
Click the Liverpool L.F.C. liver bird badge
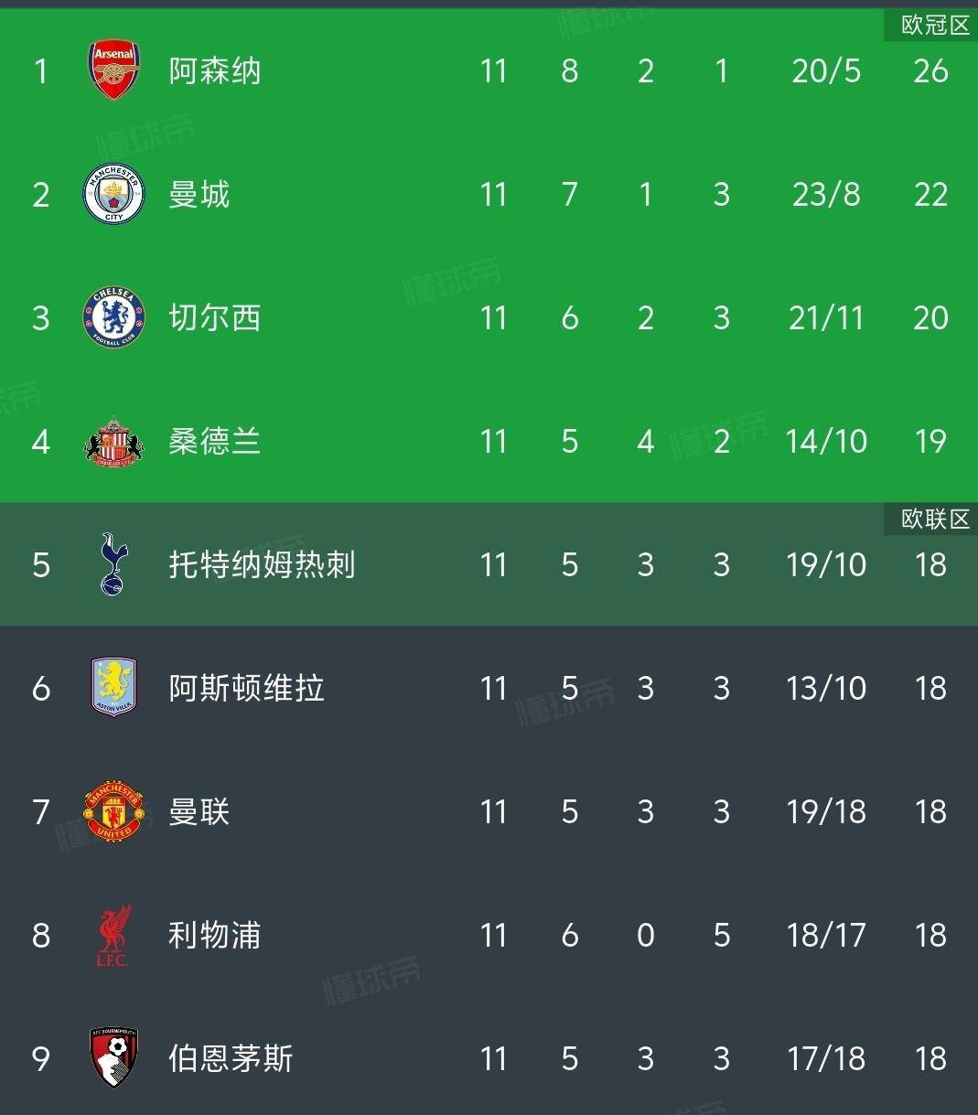113,935
